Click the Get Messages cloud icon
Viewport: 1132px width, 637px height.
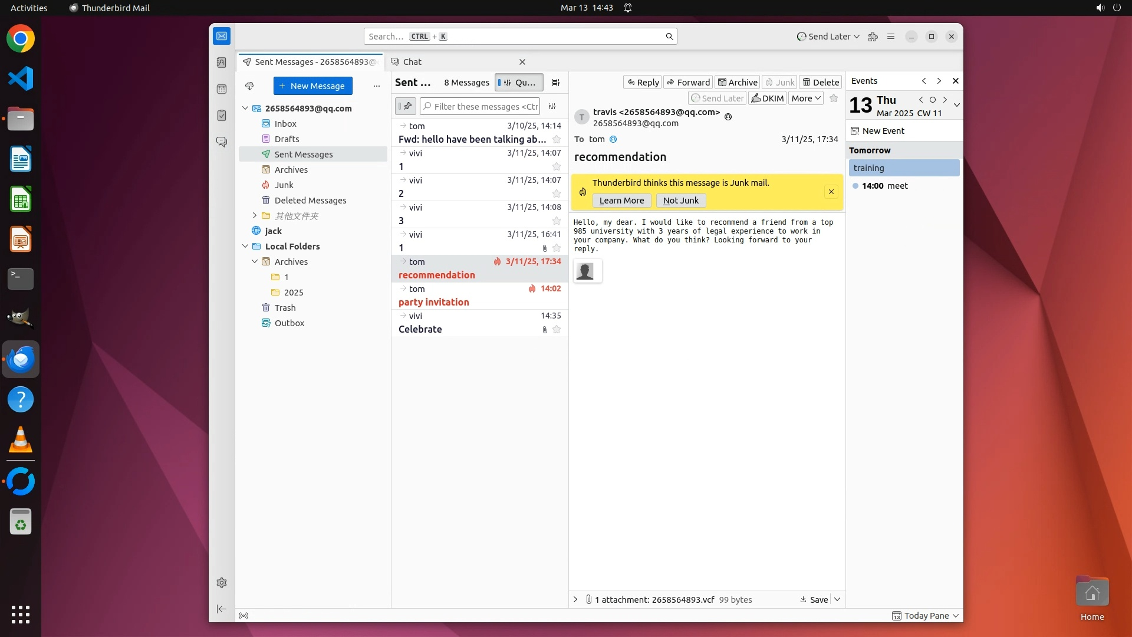point(249,86)
